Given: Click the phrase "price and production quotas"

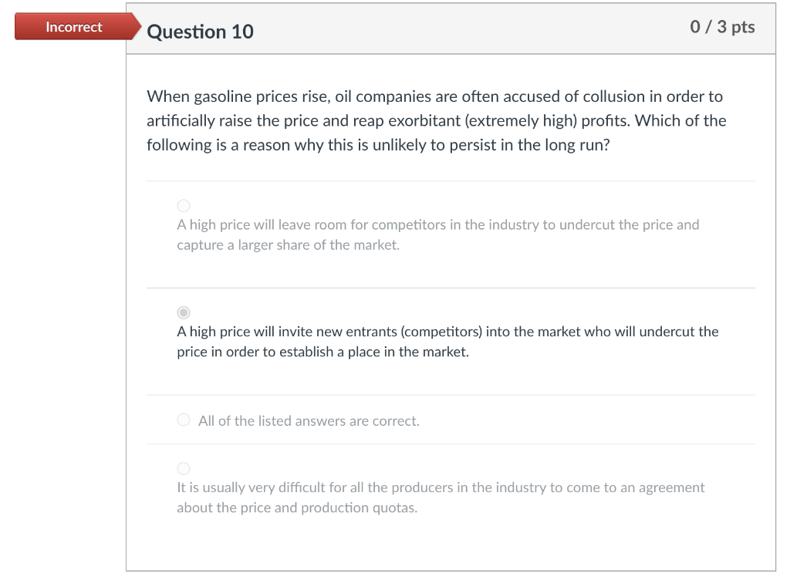Looking at the screenshot, I should click(335, 508).
